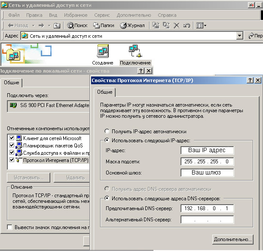Select 'Использовать следующие адреса DNS-серверов' radio button
Screen dimensions: 263x251
pos(107,198)
